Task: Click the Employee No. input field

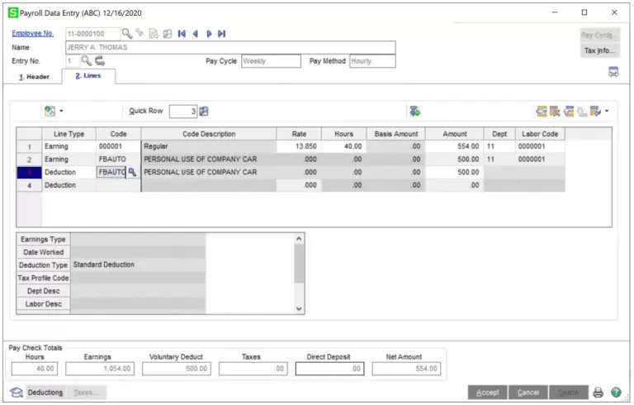Action: [x=92, y=34]
